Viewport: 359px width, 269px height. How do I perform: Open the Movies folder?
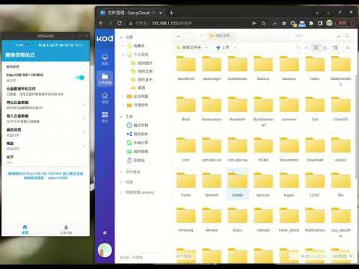[212, 219]
